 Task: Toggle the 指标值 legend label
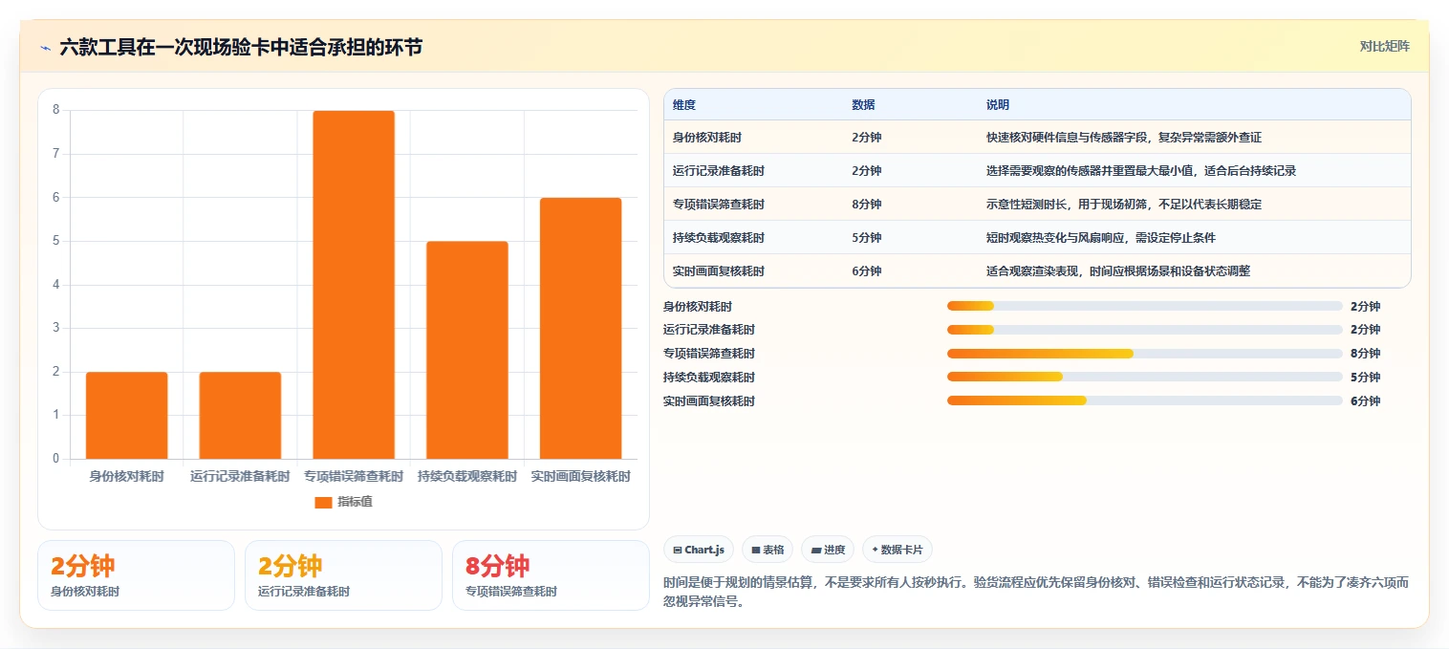pyautogui.click(x=355, y=502)
